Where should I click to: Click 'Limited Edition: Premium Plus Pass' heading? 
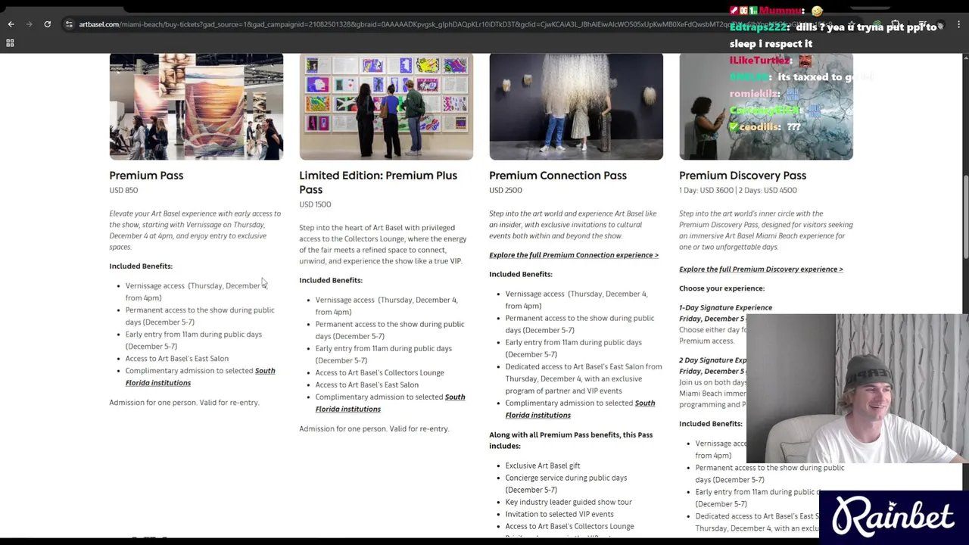[378, 182]
